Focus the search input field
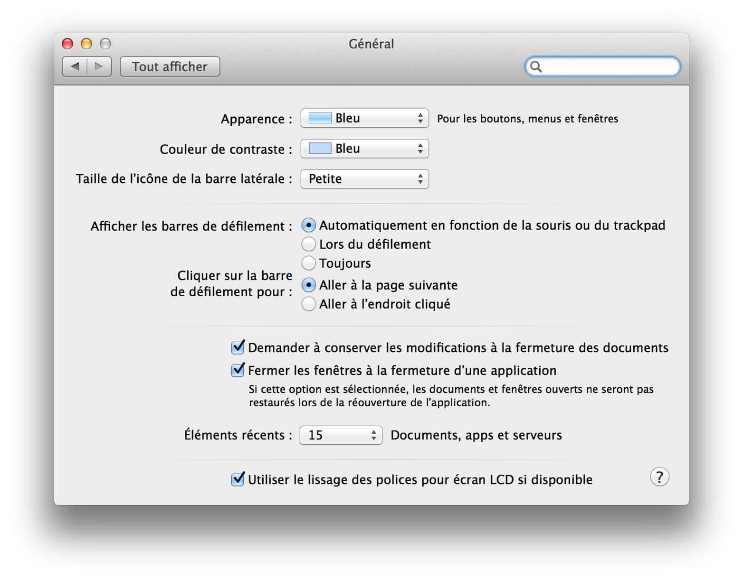The image size is (743, 580). 602,66
